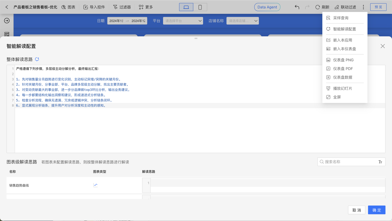Close the 智能解读配置 dialog
Image resolution: width=392 pixels, height=221 pixels.
point(383,46)
